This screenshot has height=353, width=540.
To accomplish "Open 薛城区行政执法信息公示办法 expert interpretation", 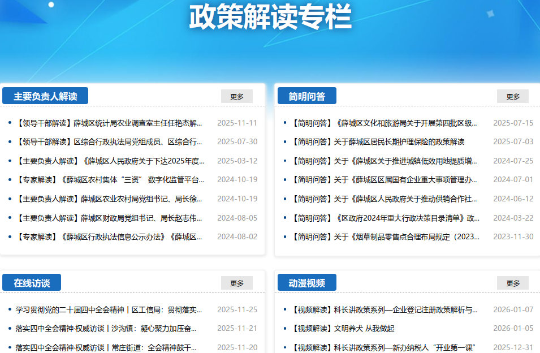I will point(109,237).
